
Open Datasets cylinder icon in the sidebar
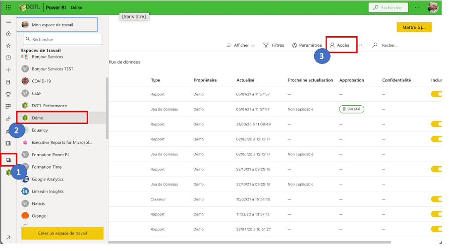tap(8, 82)
